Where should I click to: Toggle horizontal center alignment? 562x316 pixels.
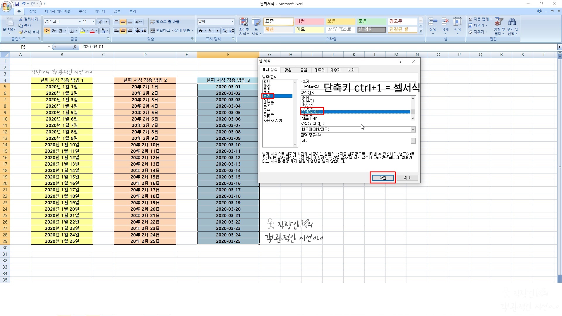point(123,31)
